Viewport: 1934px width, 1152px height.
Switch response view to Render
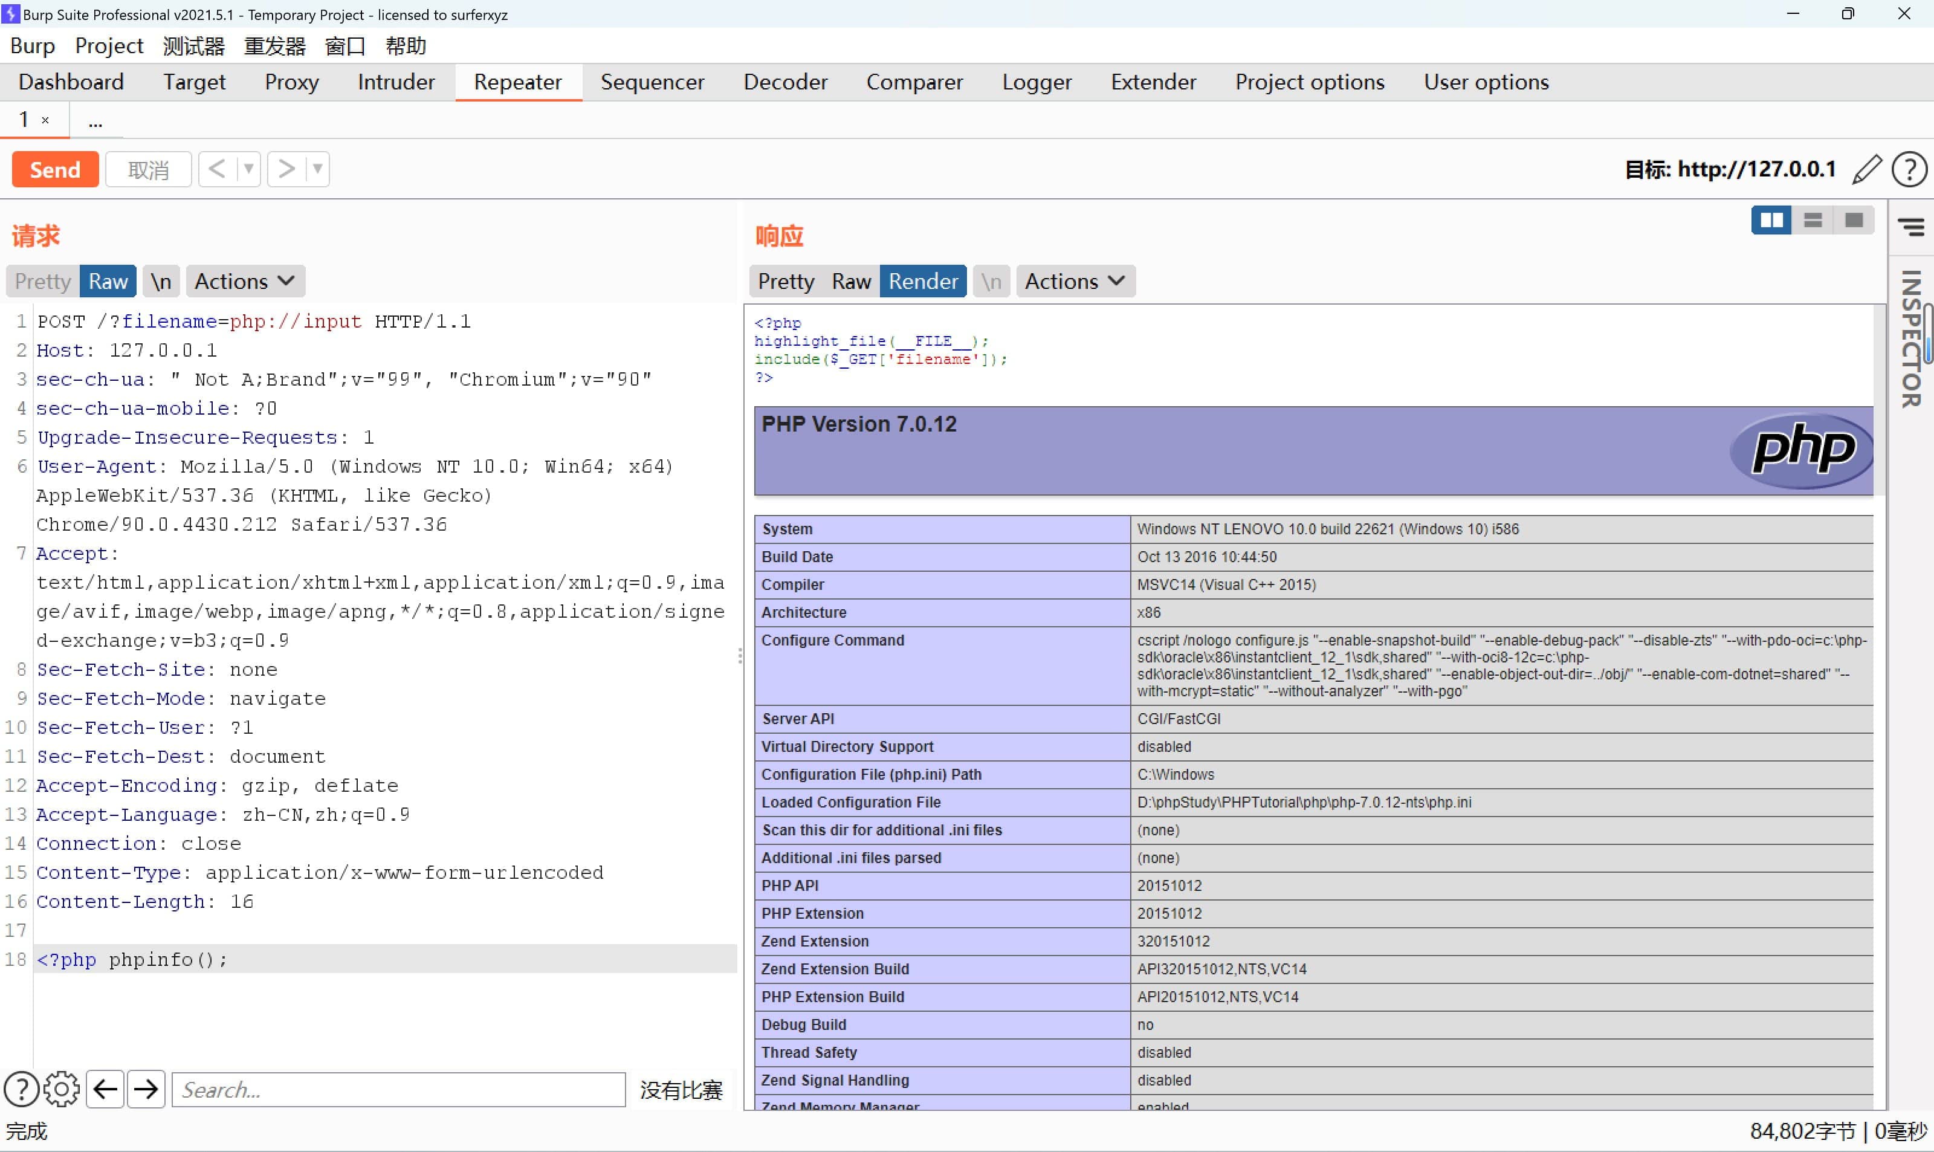pos(923,281)
